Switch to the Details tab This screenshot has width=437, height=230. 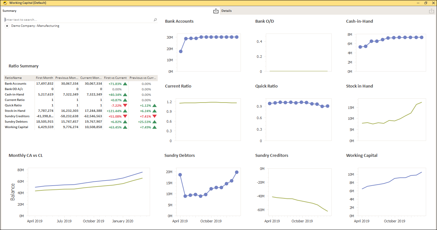tap(226, 11)
